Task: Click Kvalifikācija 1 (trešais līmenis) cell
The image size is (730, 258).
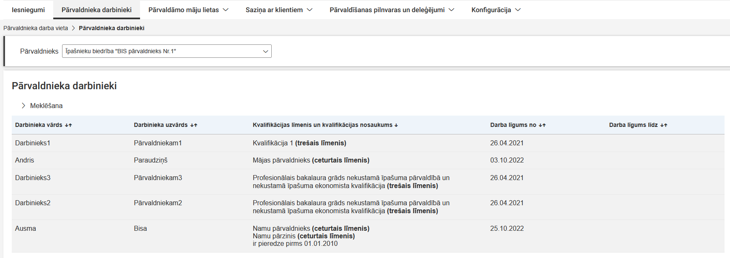Action: (299, 143)
